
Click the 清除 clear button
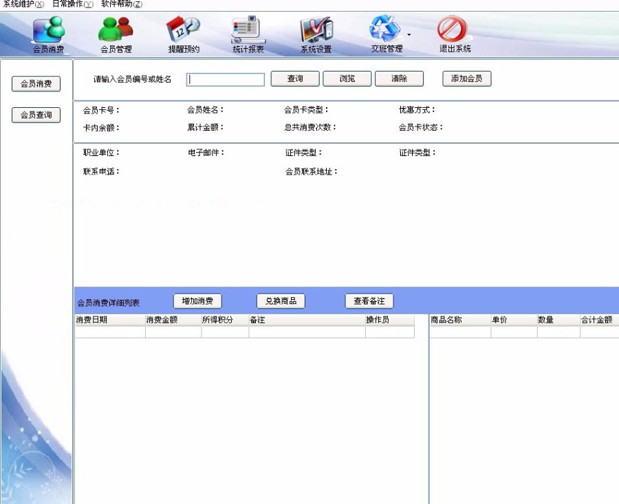point(399,78)
